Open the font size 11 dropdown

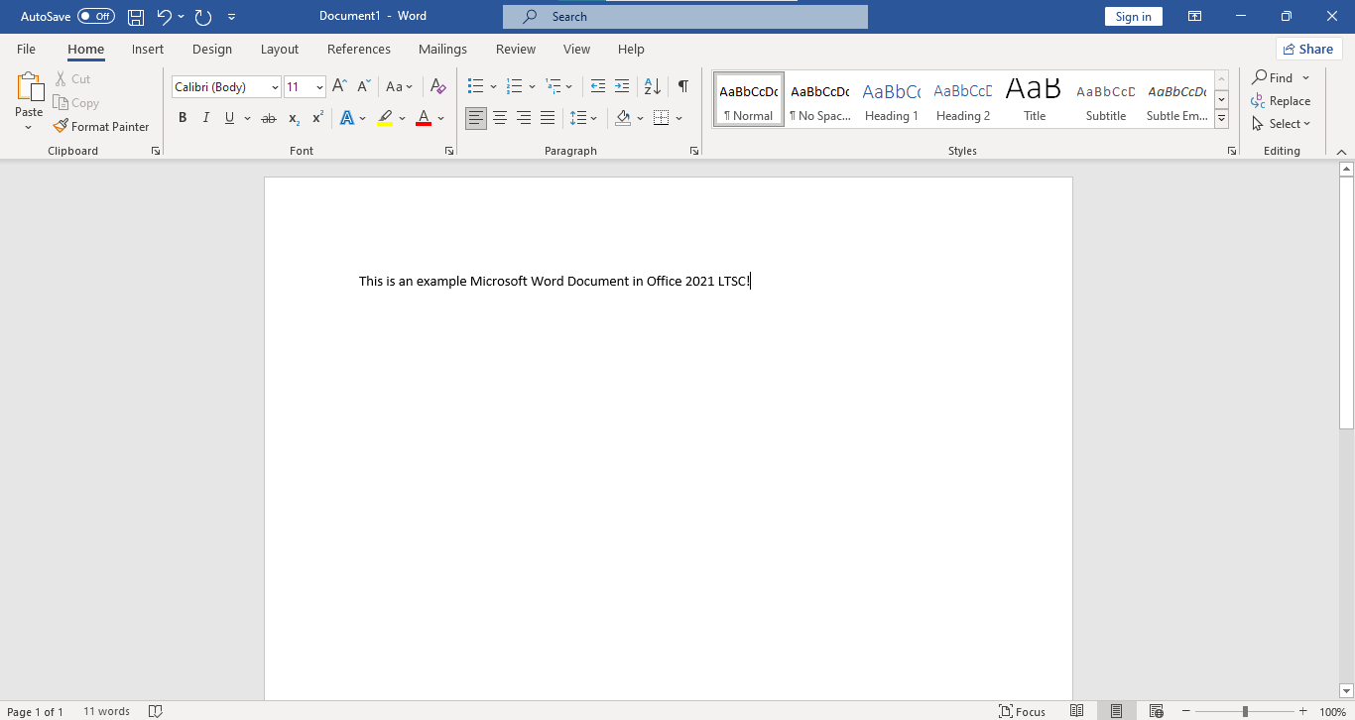319,87
